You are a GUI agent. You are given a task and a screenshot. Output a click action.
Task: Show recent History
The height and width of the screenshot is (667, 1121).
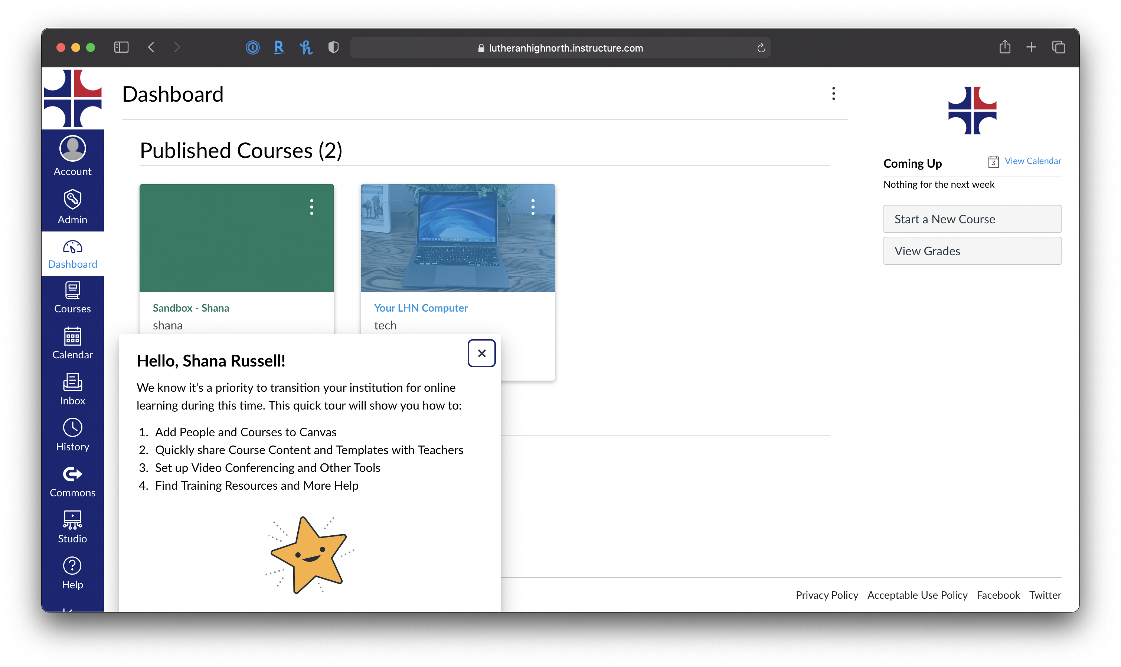72,435
